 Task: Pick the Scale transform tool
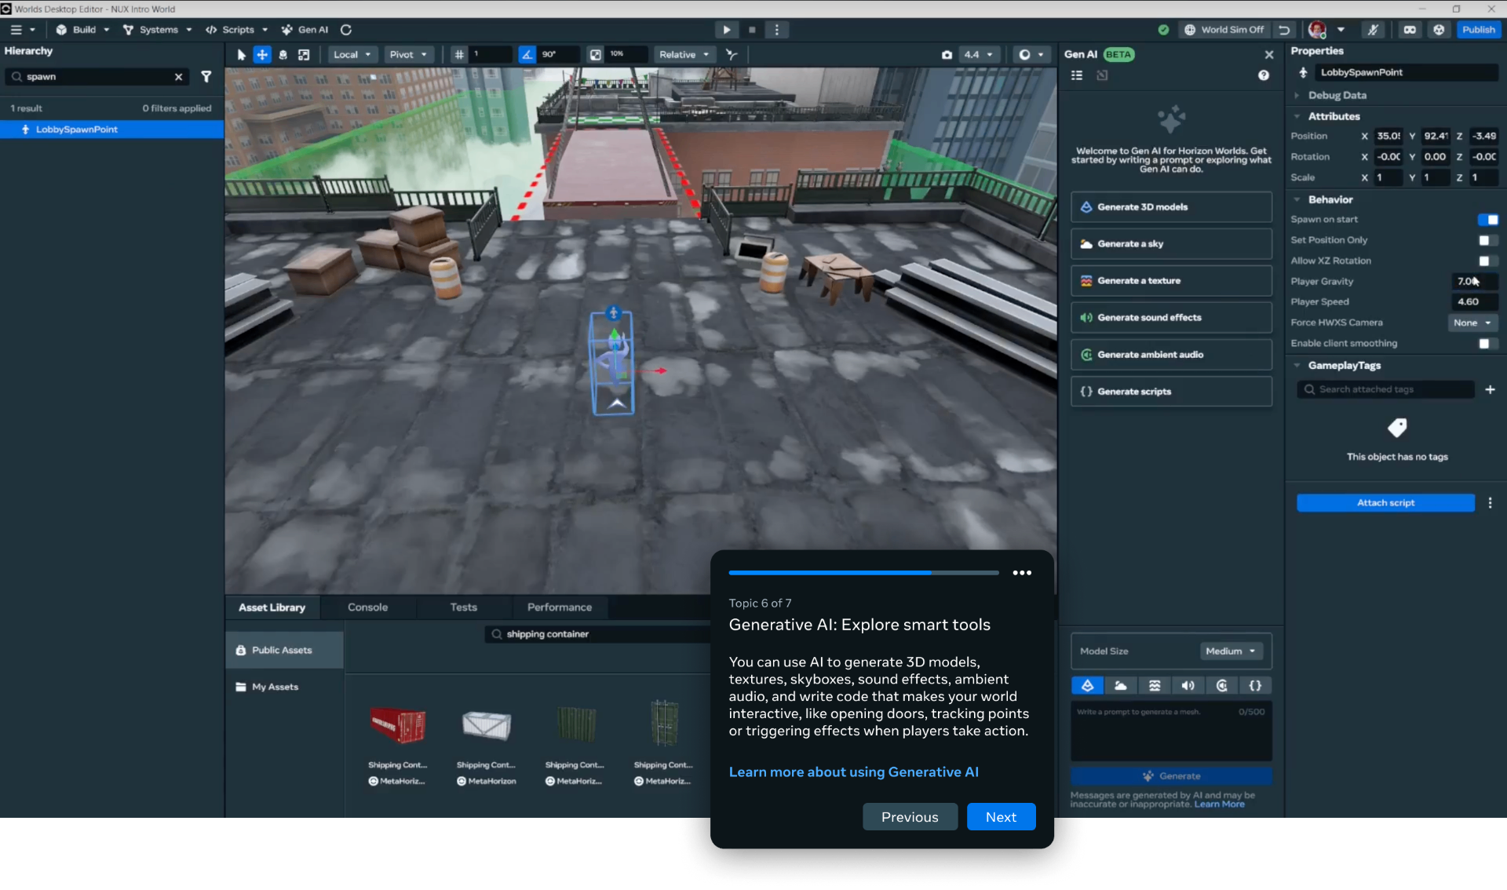(x=304, y=55)
